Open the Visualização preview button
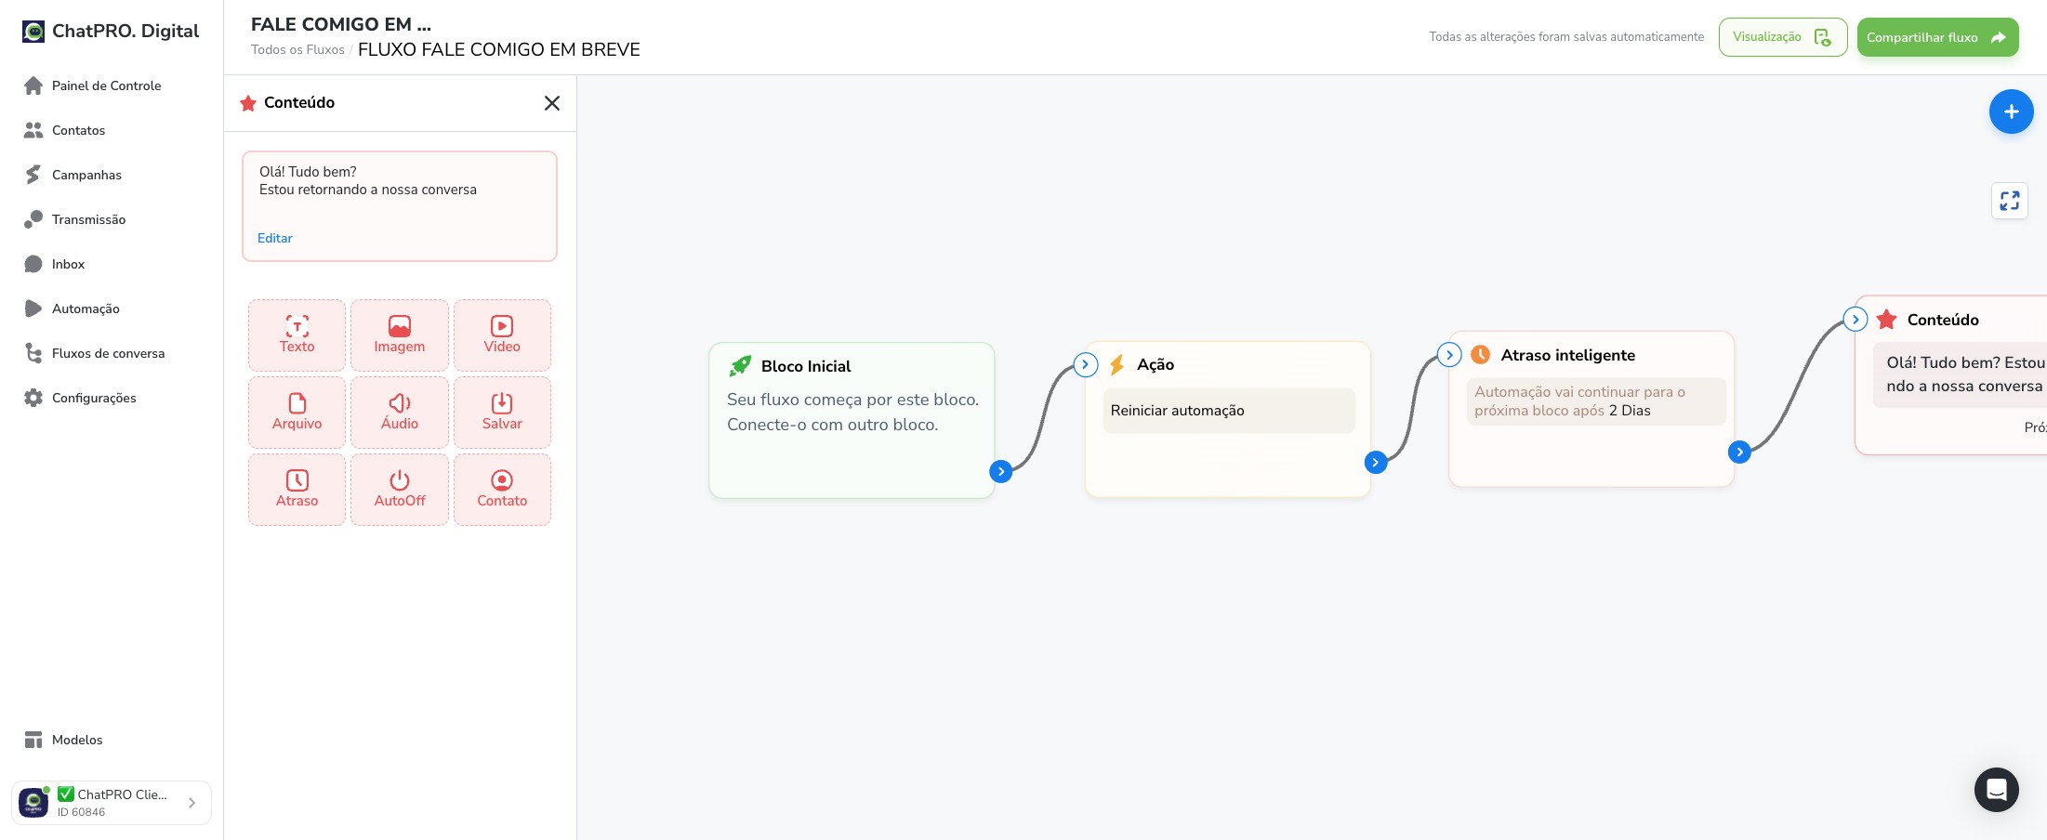The width and height of the screenshot is (2047, 840). [1782, 37]
